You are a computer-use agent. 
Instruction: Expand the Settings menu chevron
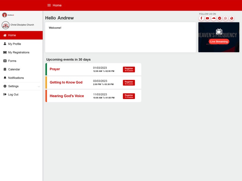pos(39,86)
